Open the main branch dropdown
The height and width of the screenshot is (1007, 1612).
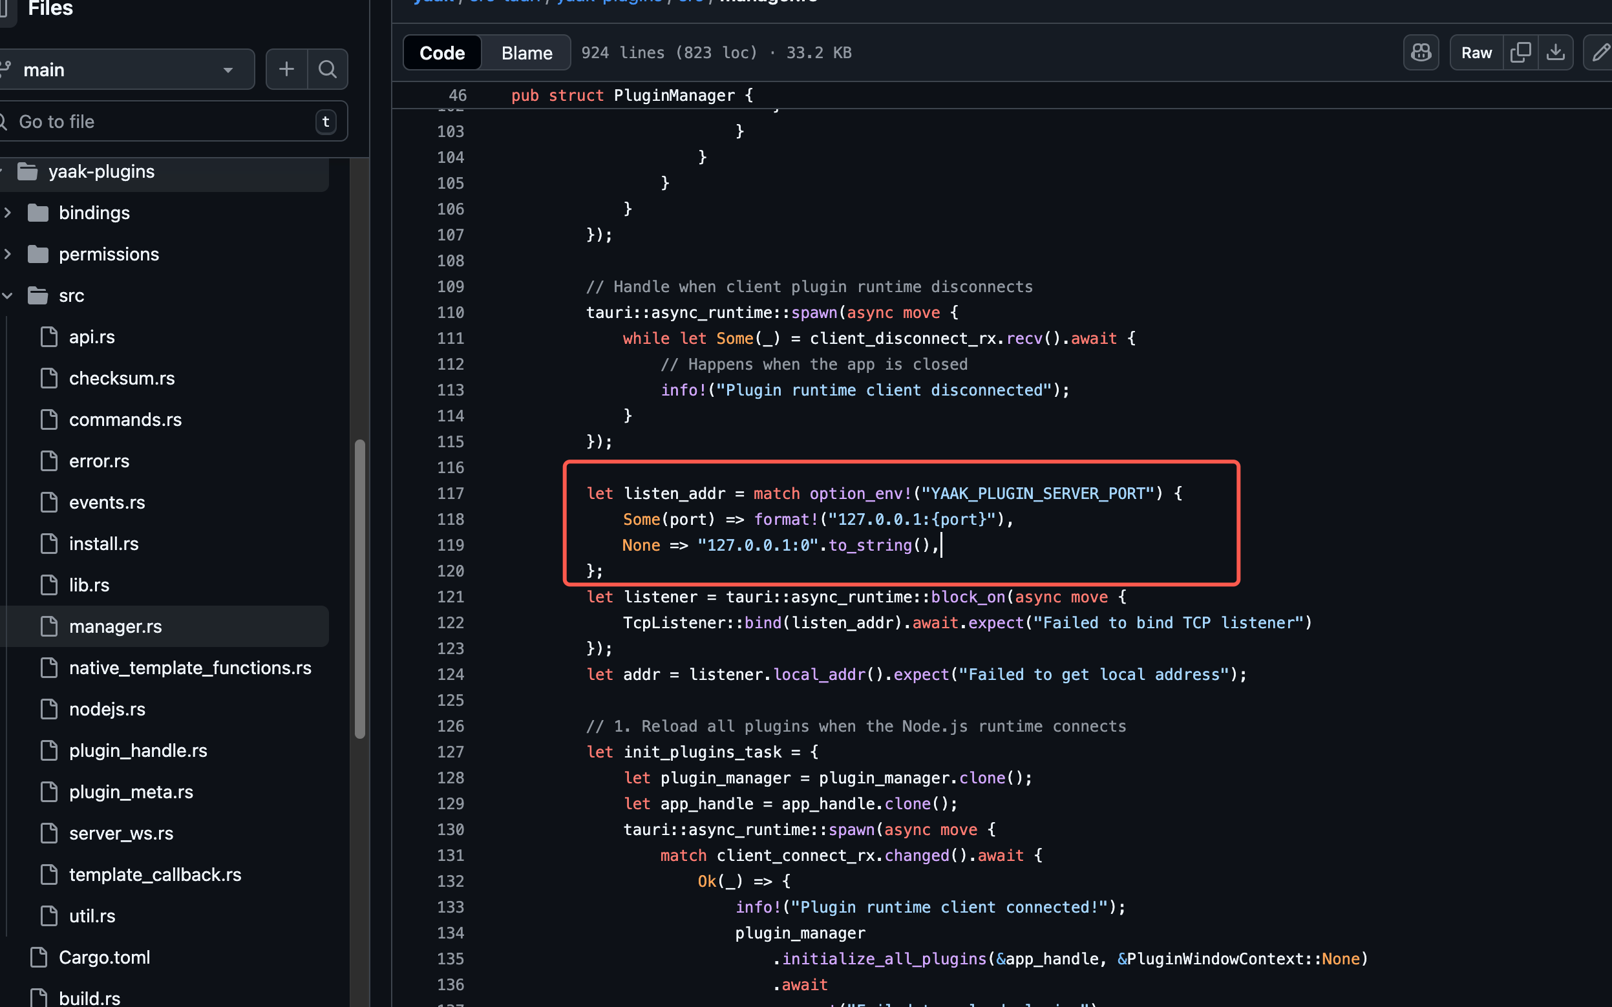(127, 69)
